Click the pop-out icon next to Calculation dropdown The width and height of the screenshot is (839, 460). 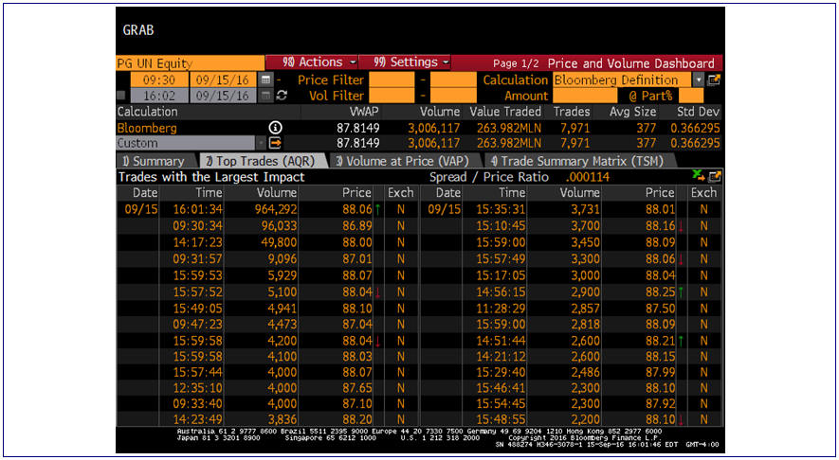pos(714,80)
